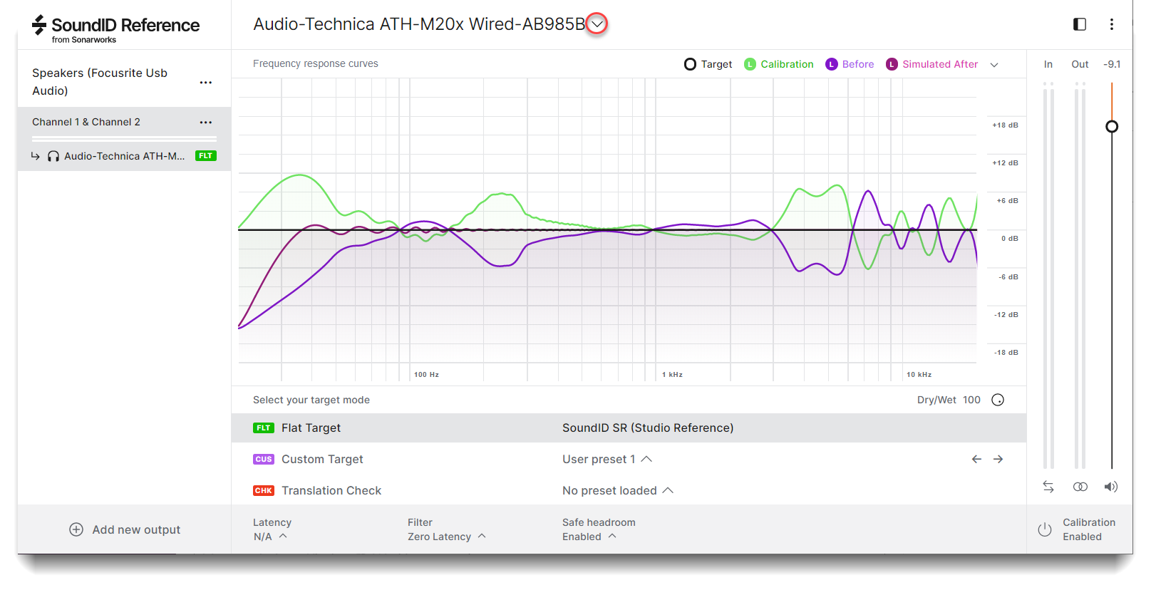
Task: Click the output level value -9.1
Action: [1112, 64]
